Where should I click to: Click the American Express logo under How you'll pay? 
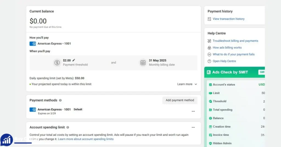click(33, 43)
